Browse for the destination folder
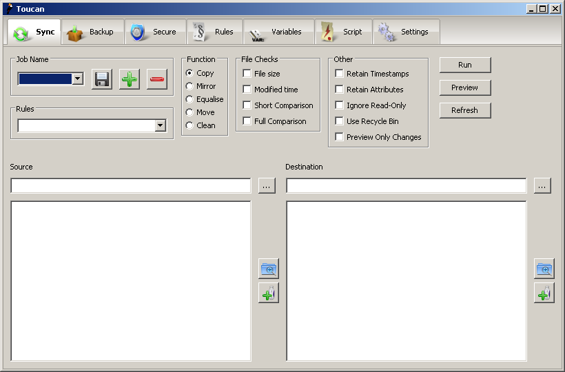Image resolution: width=565 pixels, height=372 pixels. [x=542, y=186]
